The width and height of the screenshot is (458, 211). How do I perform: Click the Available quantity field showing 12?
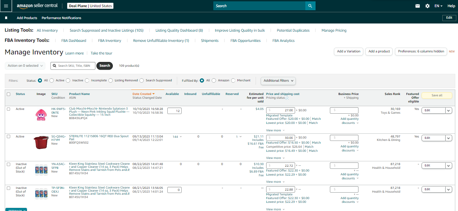[174, 111]
